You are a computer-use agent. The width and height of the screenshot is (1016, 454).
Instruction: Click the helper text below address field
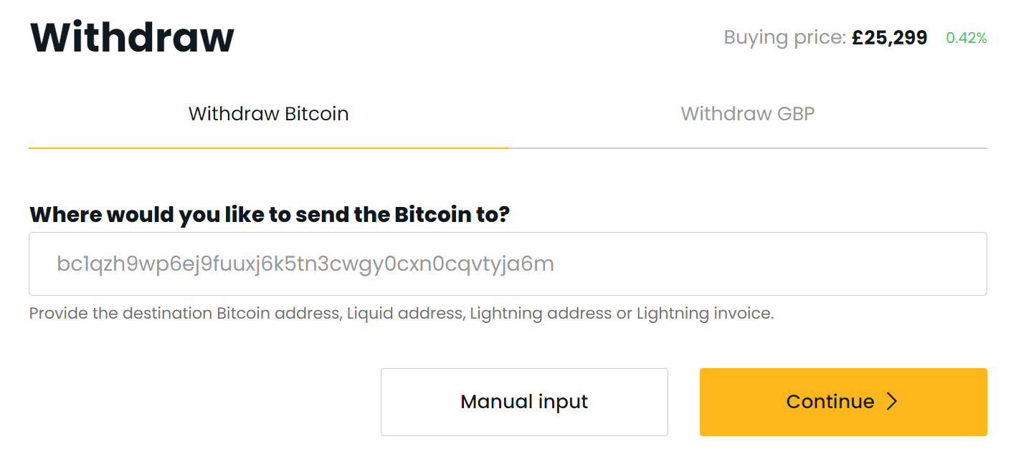pos(401,314)
